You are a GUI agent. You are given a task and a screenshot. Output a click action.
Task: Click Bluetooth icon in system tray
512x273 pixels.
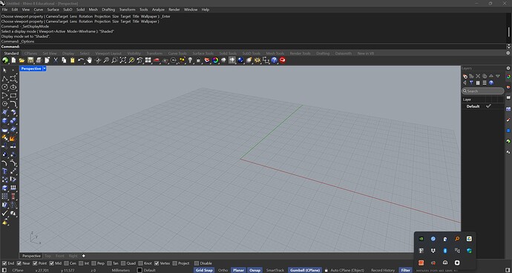coord(444,251)
